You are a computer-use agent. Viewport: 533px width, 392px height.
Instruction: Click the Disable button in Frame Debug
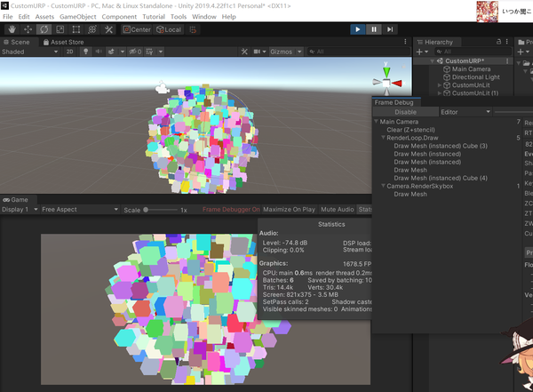pos(405,112)
